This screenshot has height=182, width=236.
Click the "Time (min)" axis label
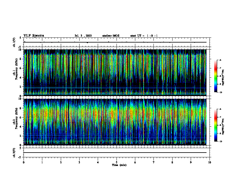pyautogui.click(x=119, y=165)
